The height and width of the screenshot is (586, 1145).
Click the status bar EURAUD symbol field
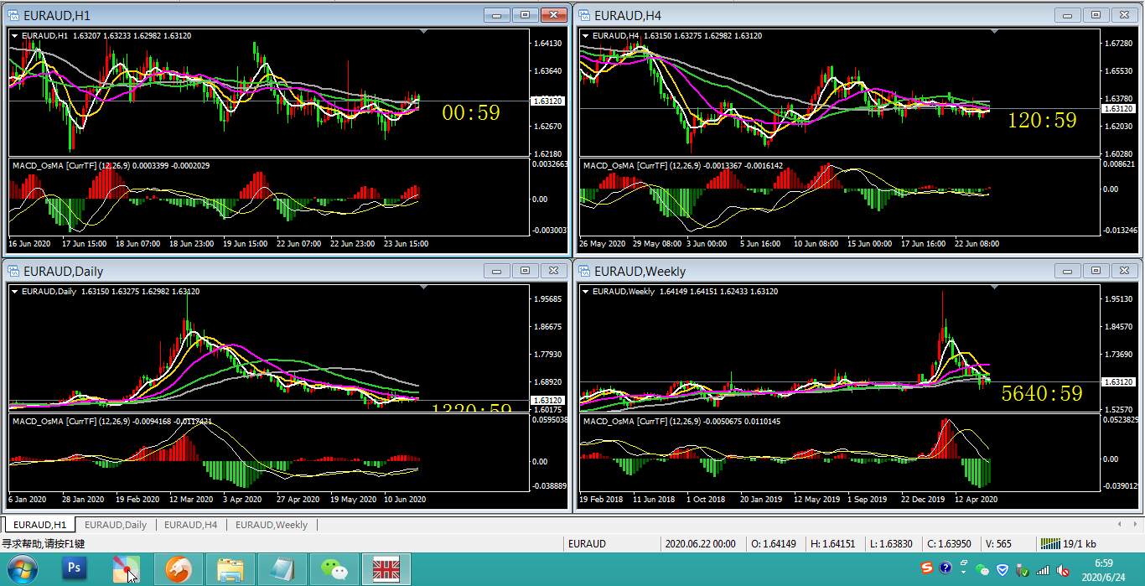tap(587, 544)
